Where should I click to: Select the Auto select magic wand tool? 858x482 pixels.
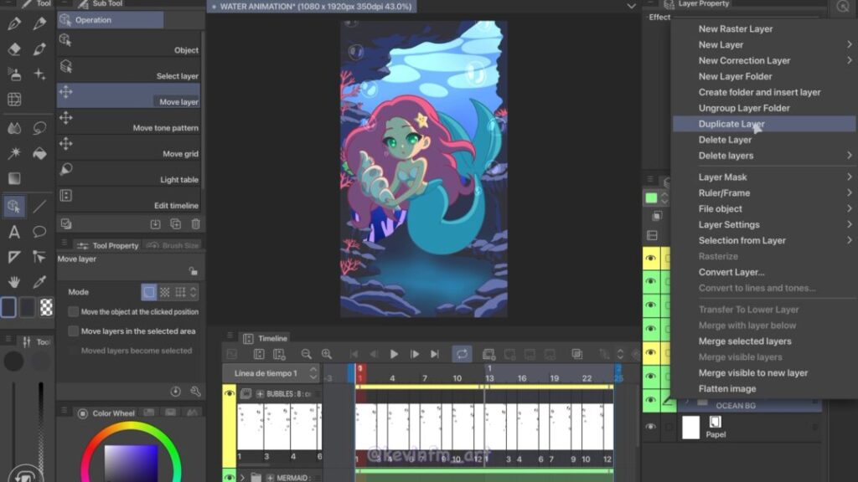(14, 153)
